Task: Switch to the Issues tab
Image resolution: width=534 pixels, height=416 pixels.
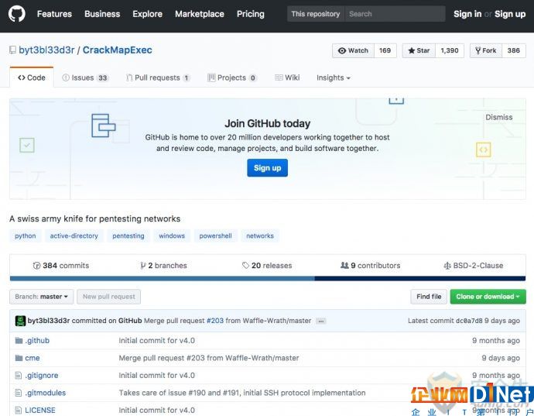Action: (x=85, y=77)
